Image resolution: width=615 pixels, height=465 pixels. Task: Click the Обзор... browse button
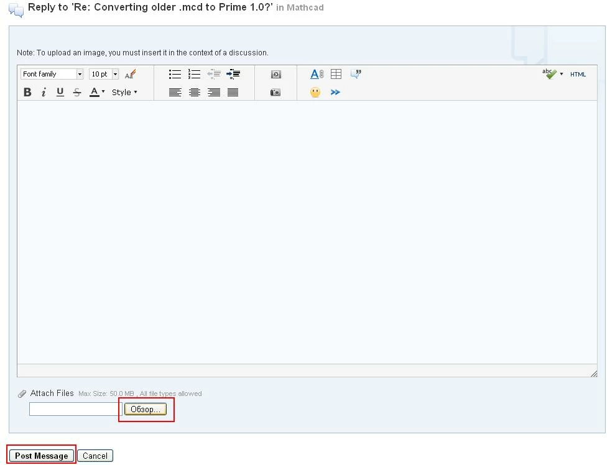coord(146,409)
